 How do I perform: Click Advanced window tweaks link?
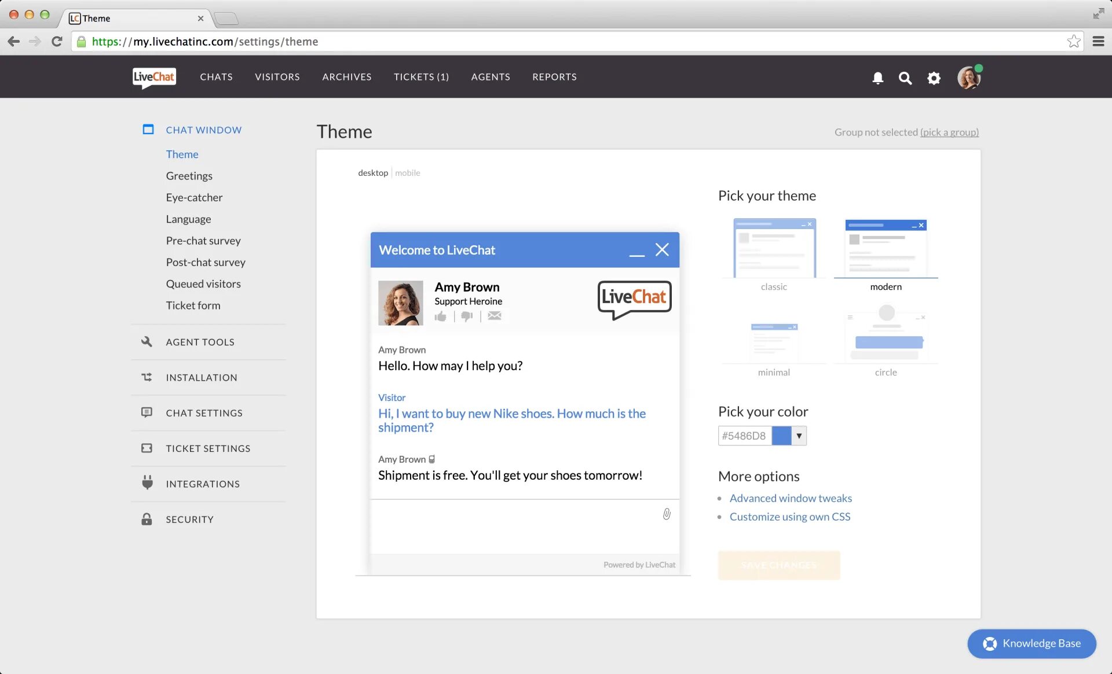[790, 498]
